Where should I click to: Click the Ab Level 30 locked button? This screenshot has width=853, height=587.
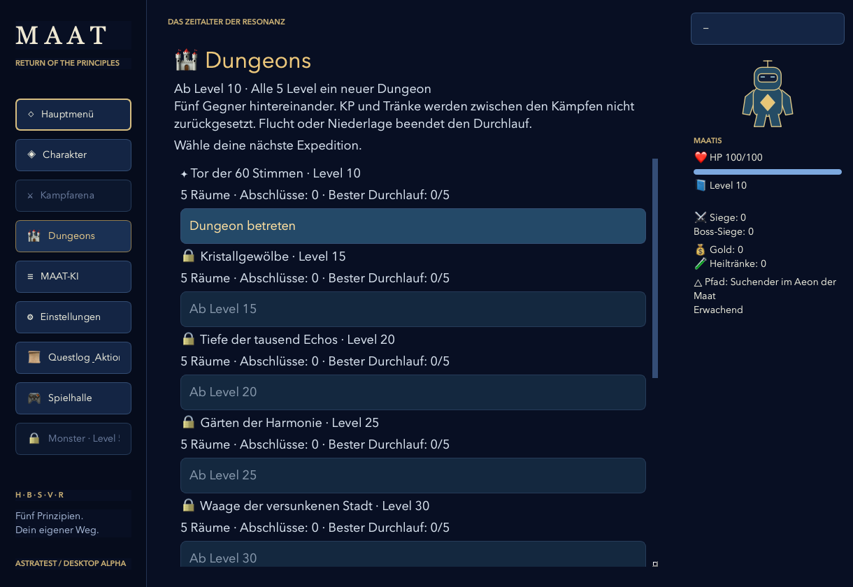coord(413,555)
